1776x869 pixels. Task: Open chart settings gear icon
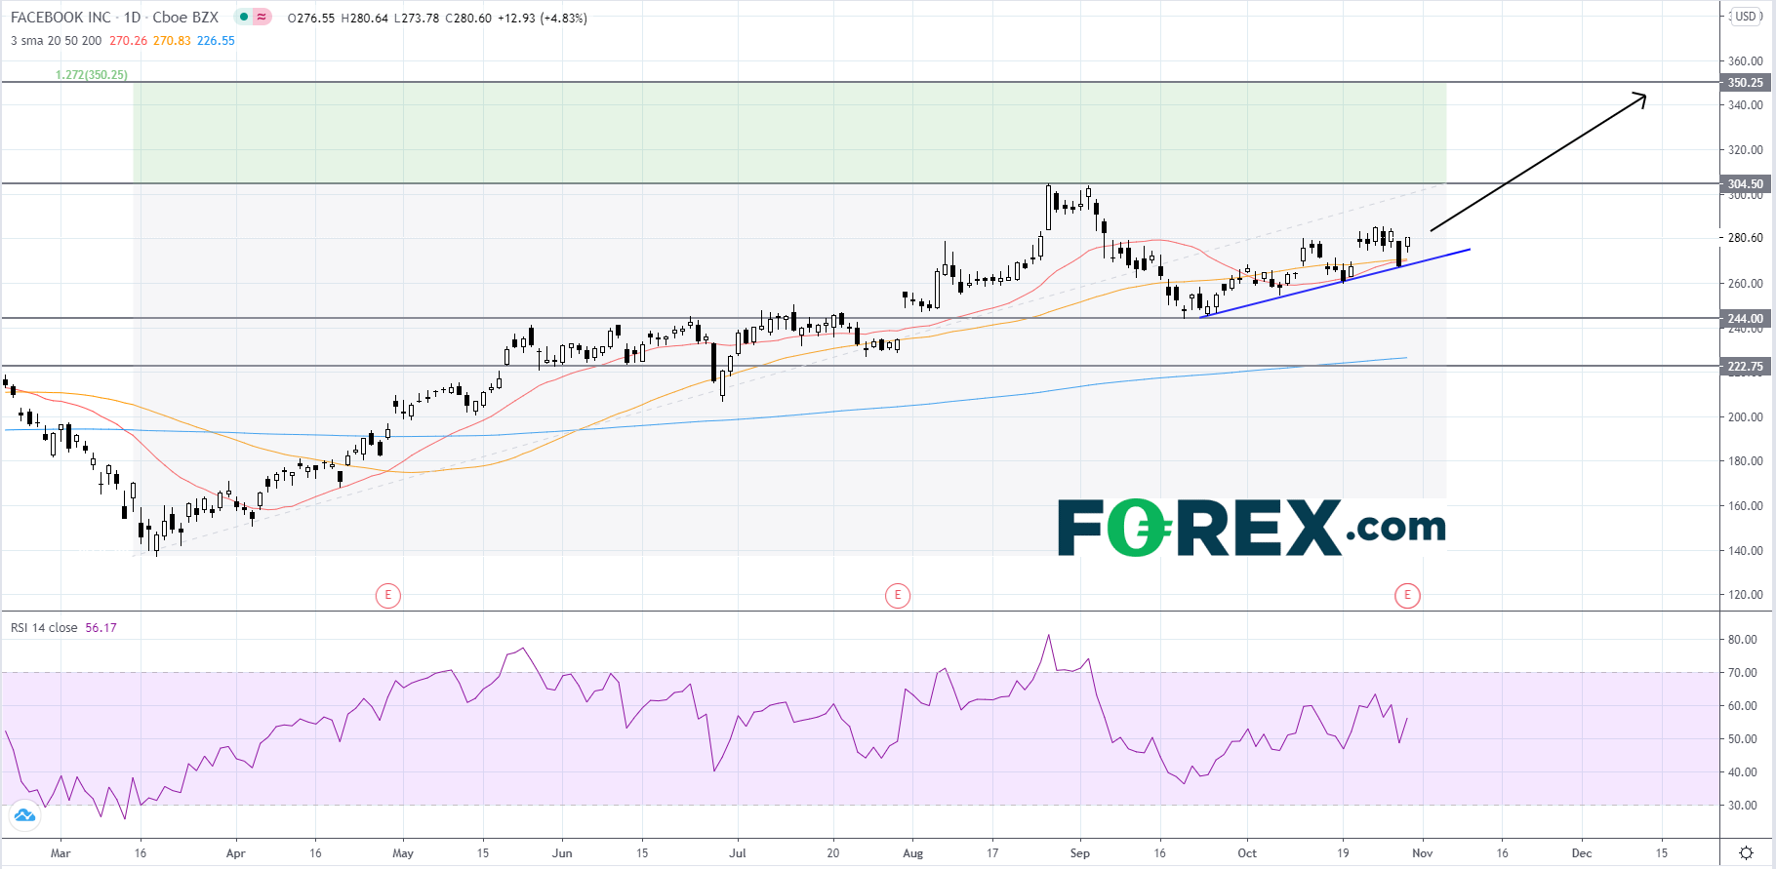tap(1747, 852)
